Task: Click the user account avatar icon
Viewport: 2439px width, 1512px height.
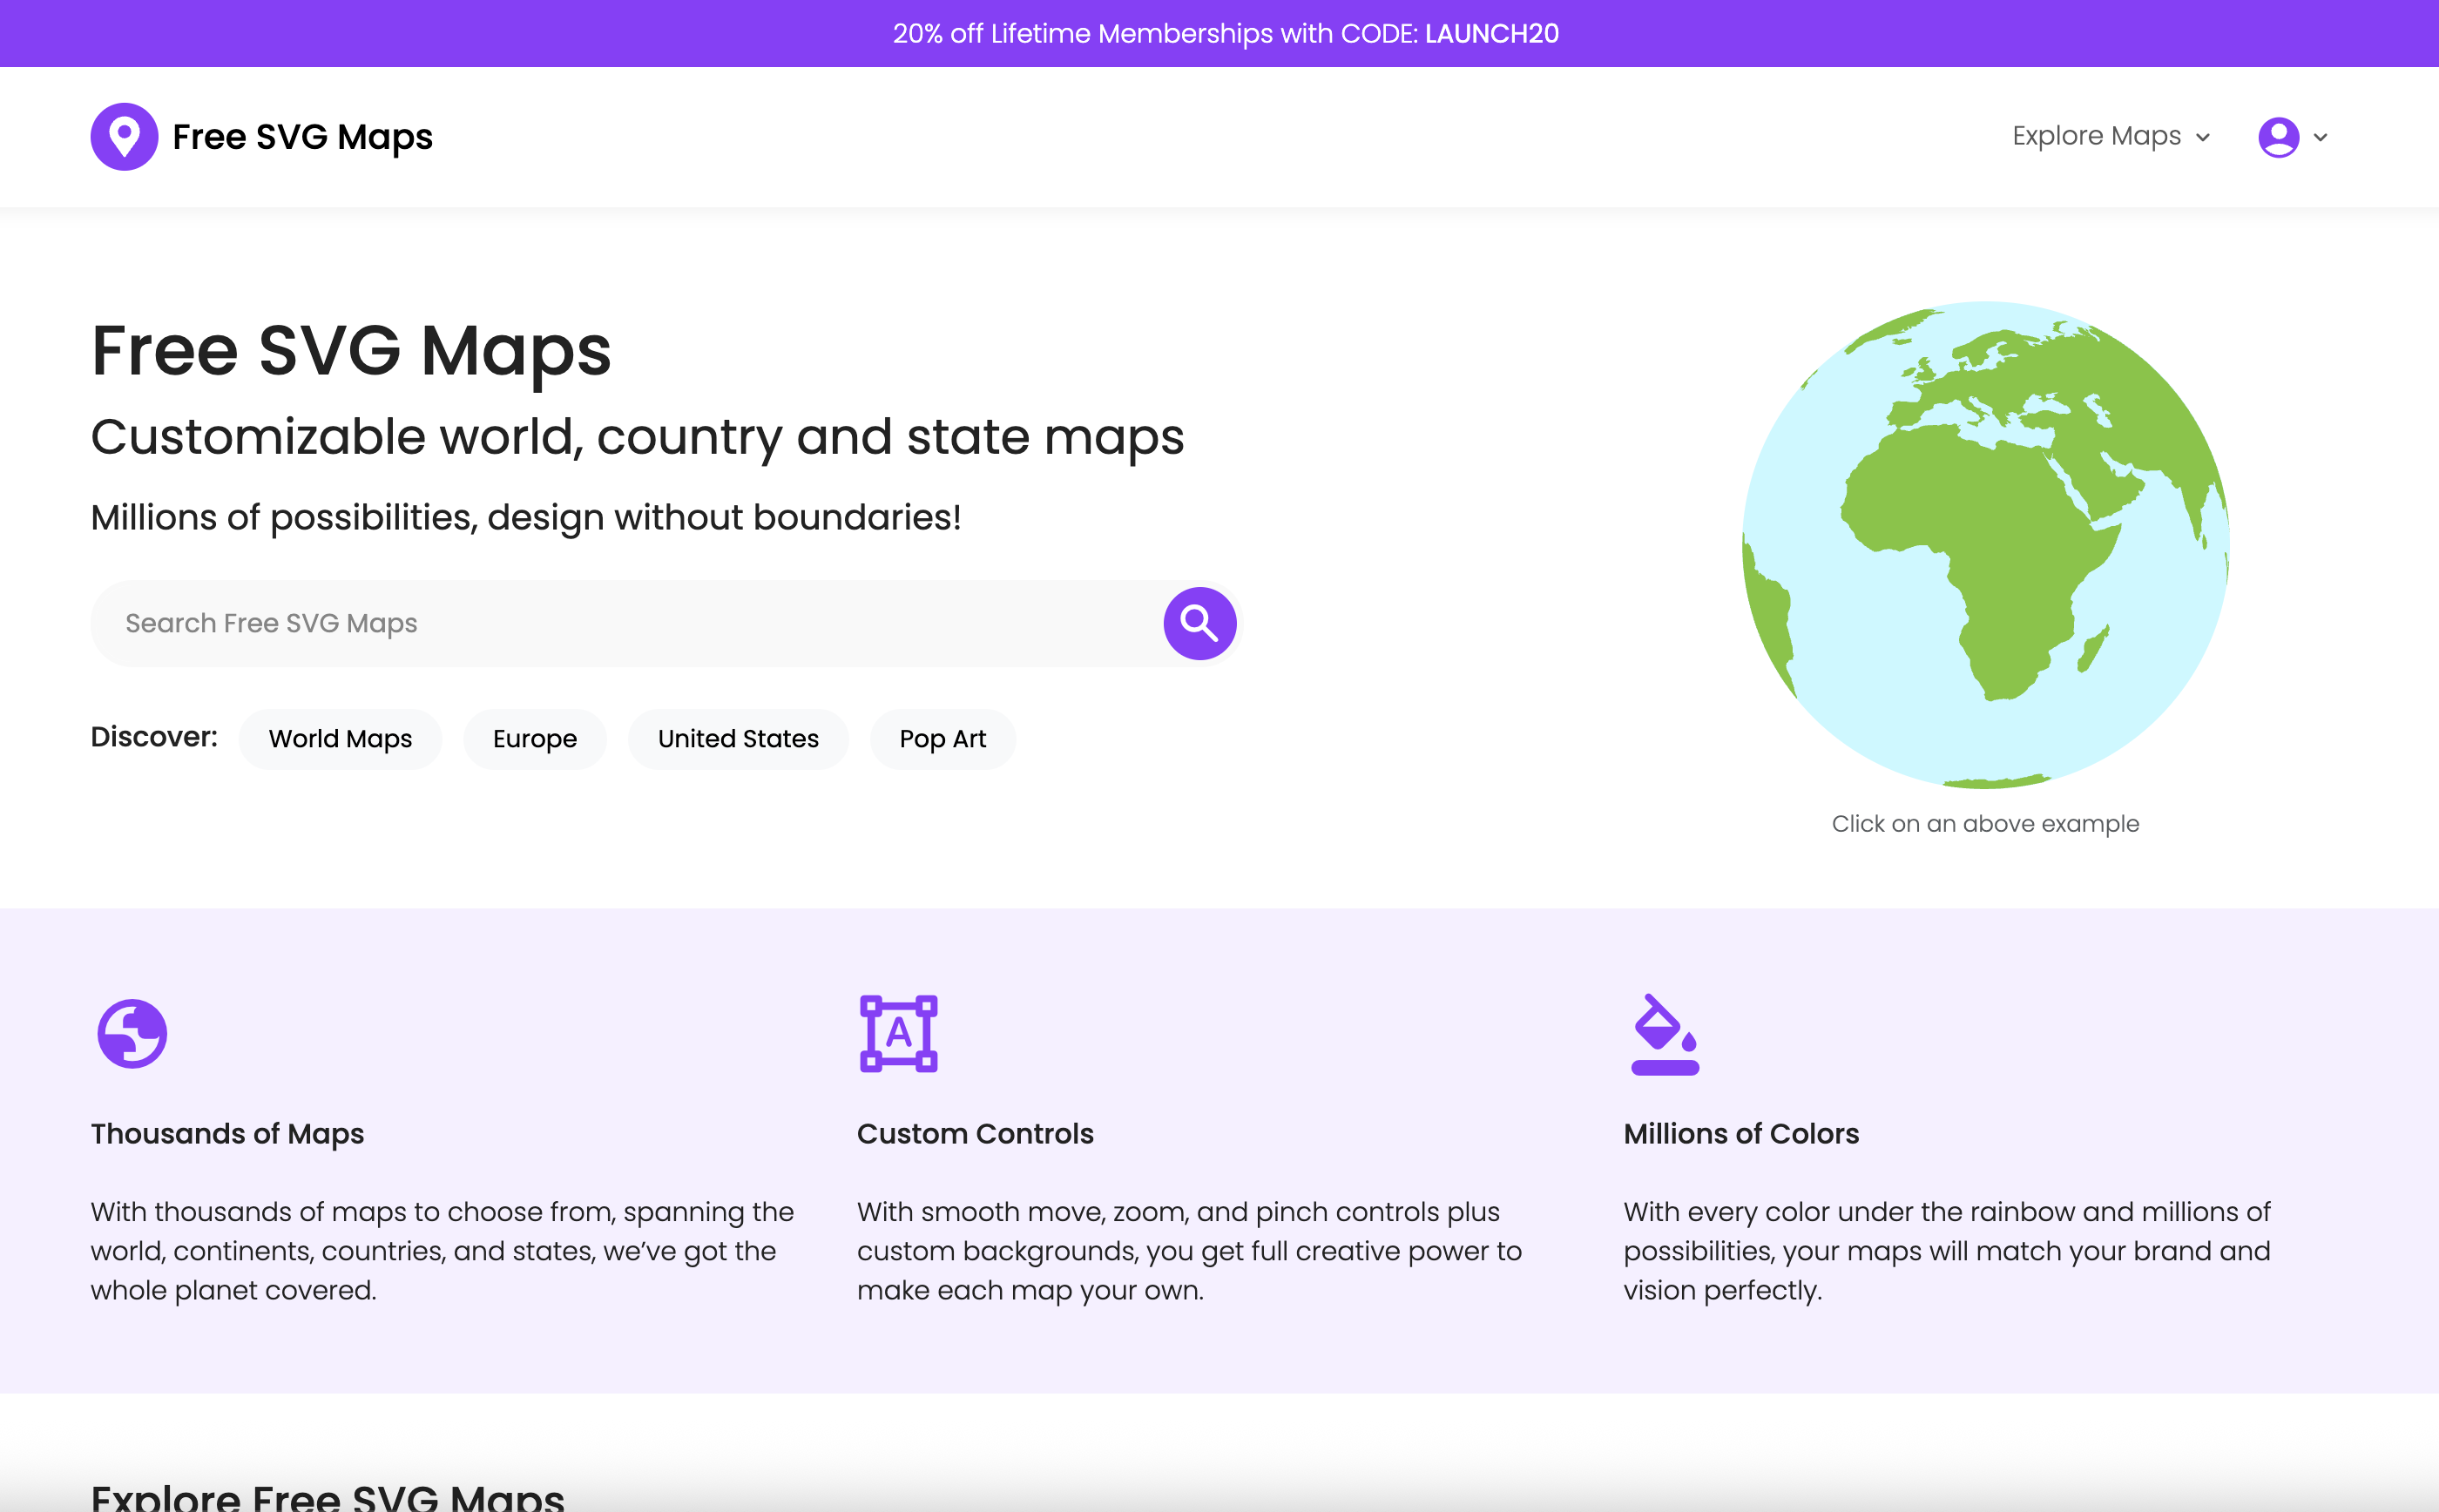Action: [2279, 136]
